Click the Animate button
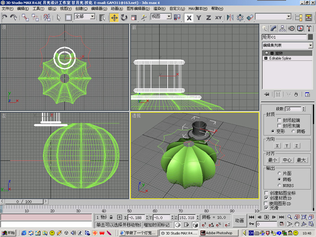The height and width of the screenshot is (237, 316). coord(239,221)
